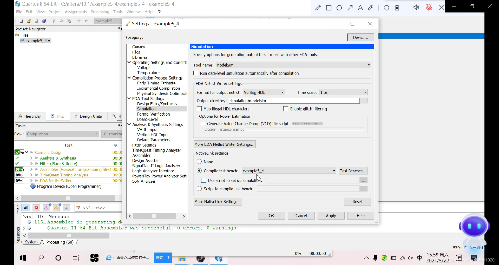The height and width of the screenshot is (265, 499).
Task: Select the magic wand annotation tool
Action: tap(371, 8)
